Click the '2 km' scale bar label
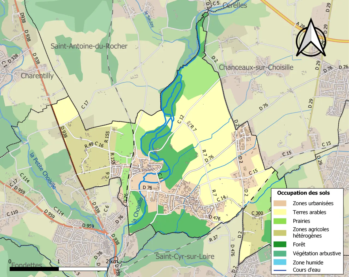 point(112,262)
